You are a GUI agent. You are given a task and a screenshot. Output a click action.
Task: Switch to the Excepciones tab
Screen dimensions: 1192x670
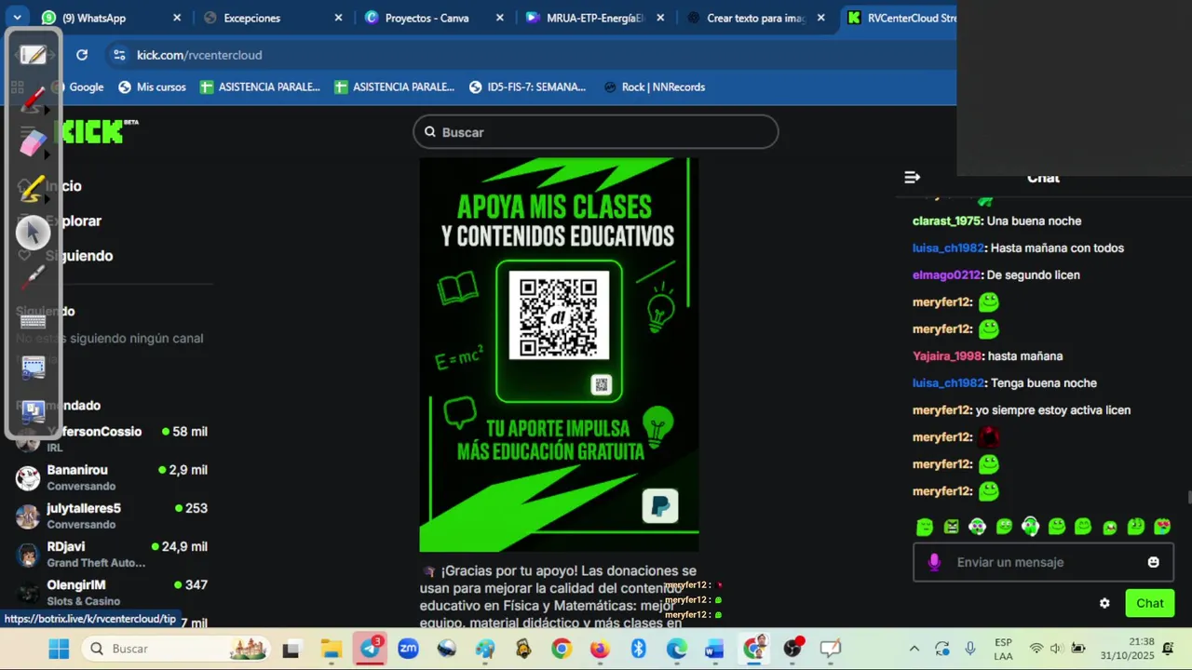coord(273,18)
